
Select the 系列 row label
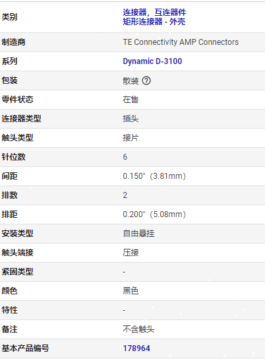click(x=9, y=61)
